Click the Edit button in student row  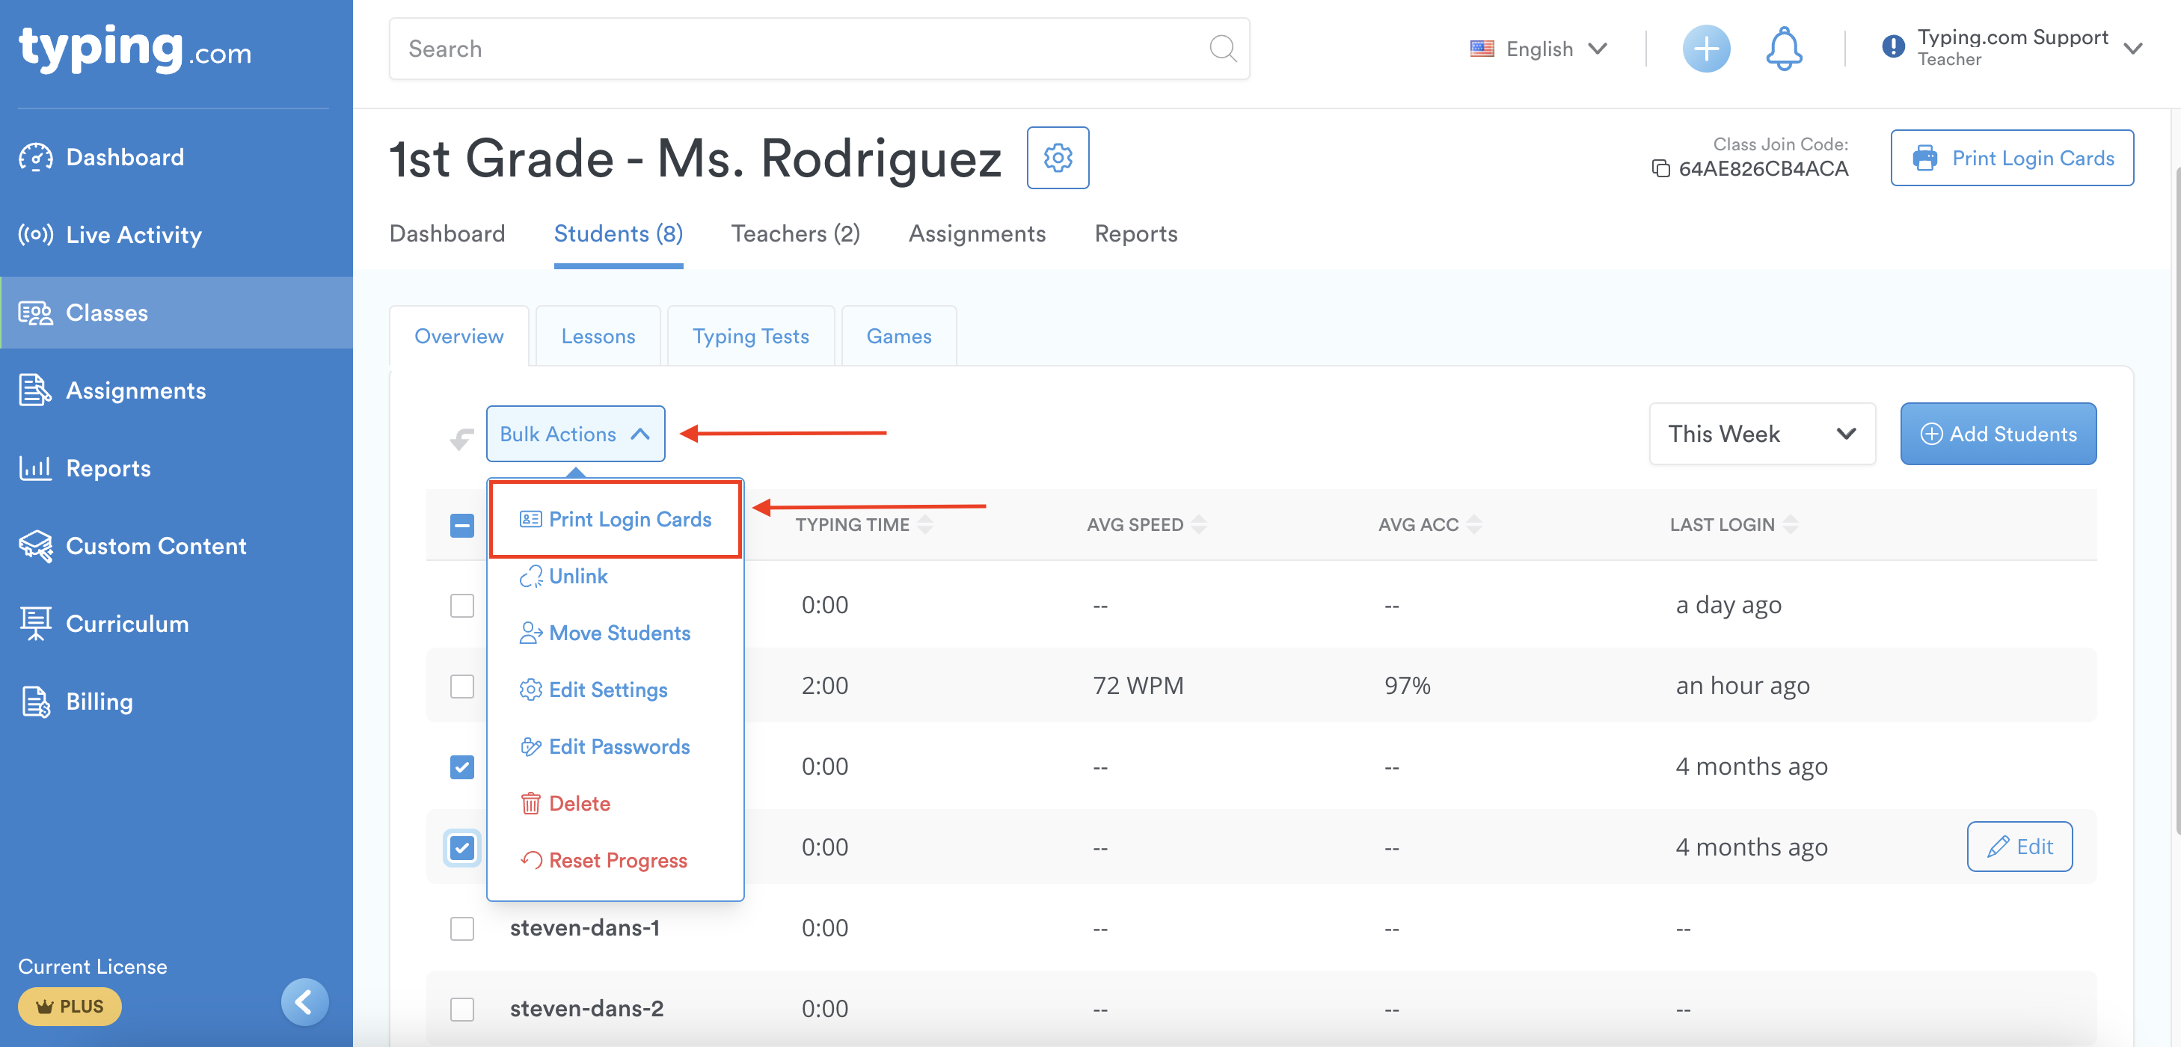2019,847
